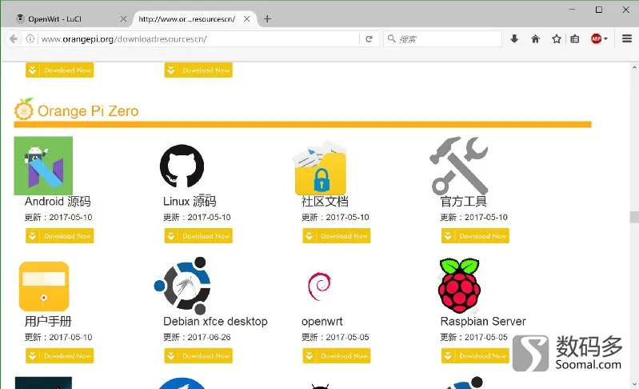Click the 社区文档 title text
This screenshot has width=639, height=389.
[x=325, y=202]
